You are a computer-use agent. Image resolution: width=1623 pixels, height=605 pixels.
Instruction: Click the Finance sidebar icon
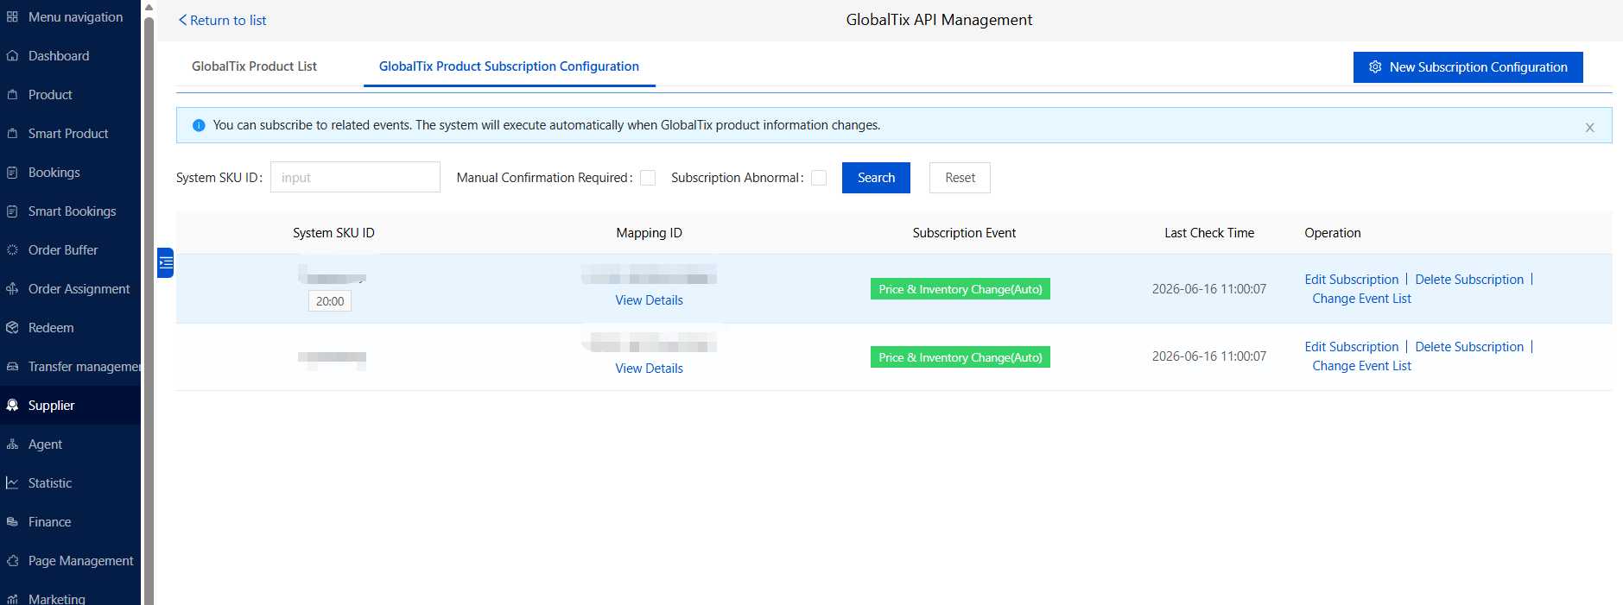coord(12,522)
